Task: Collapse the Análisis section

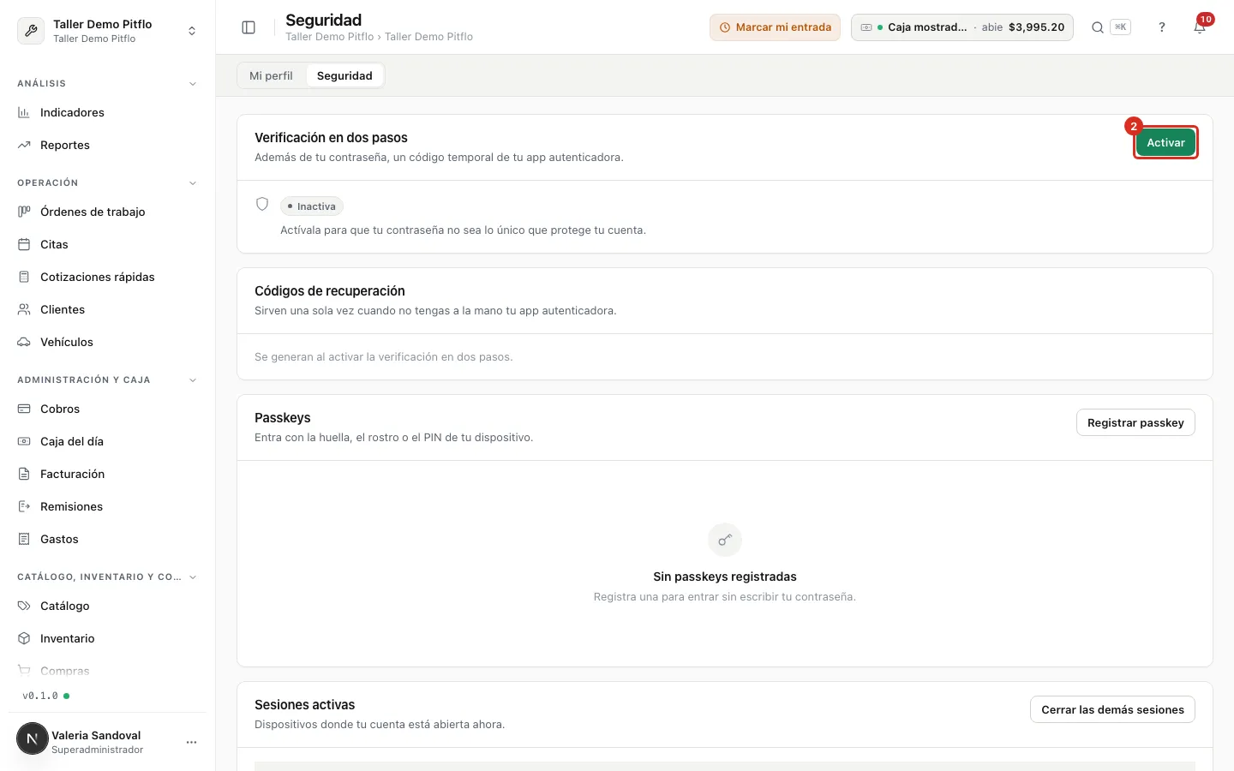Action: pos(193,84)
